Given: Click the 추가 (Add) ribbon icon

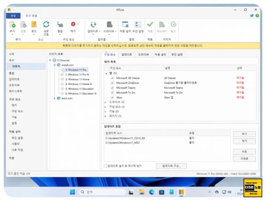Looking at the screenshot, I should pos(12,25).
